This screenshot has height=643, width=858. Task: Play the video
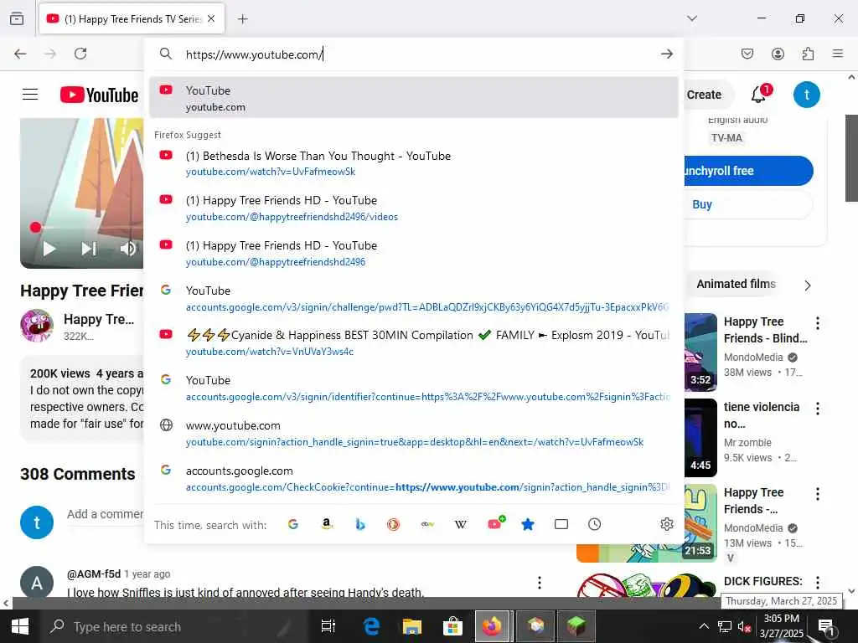pos(49,249)
